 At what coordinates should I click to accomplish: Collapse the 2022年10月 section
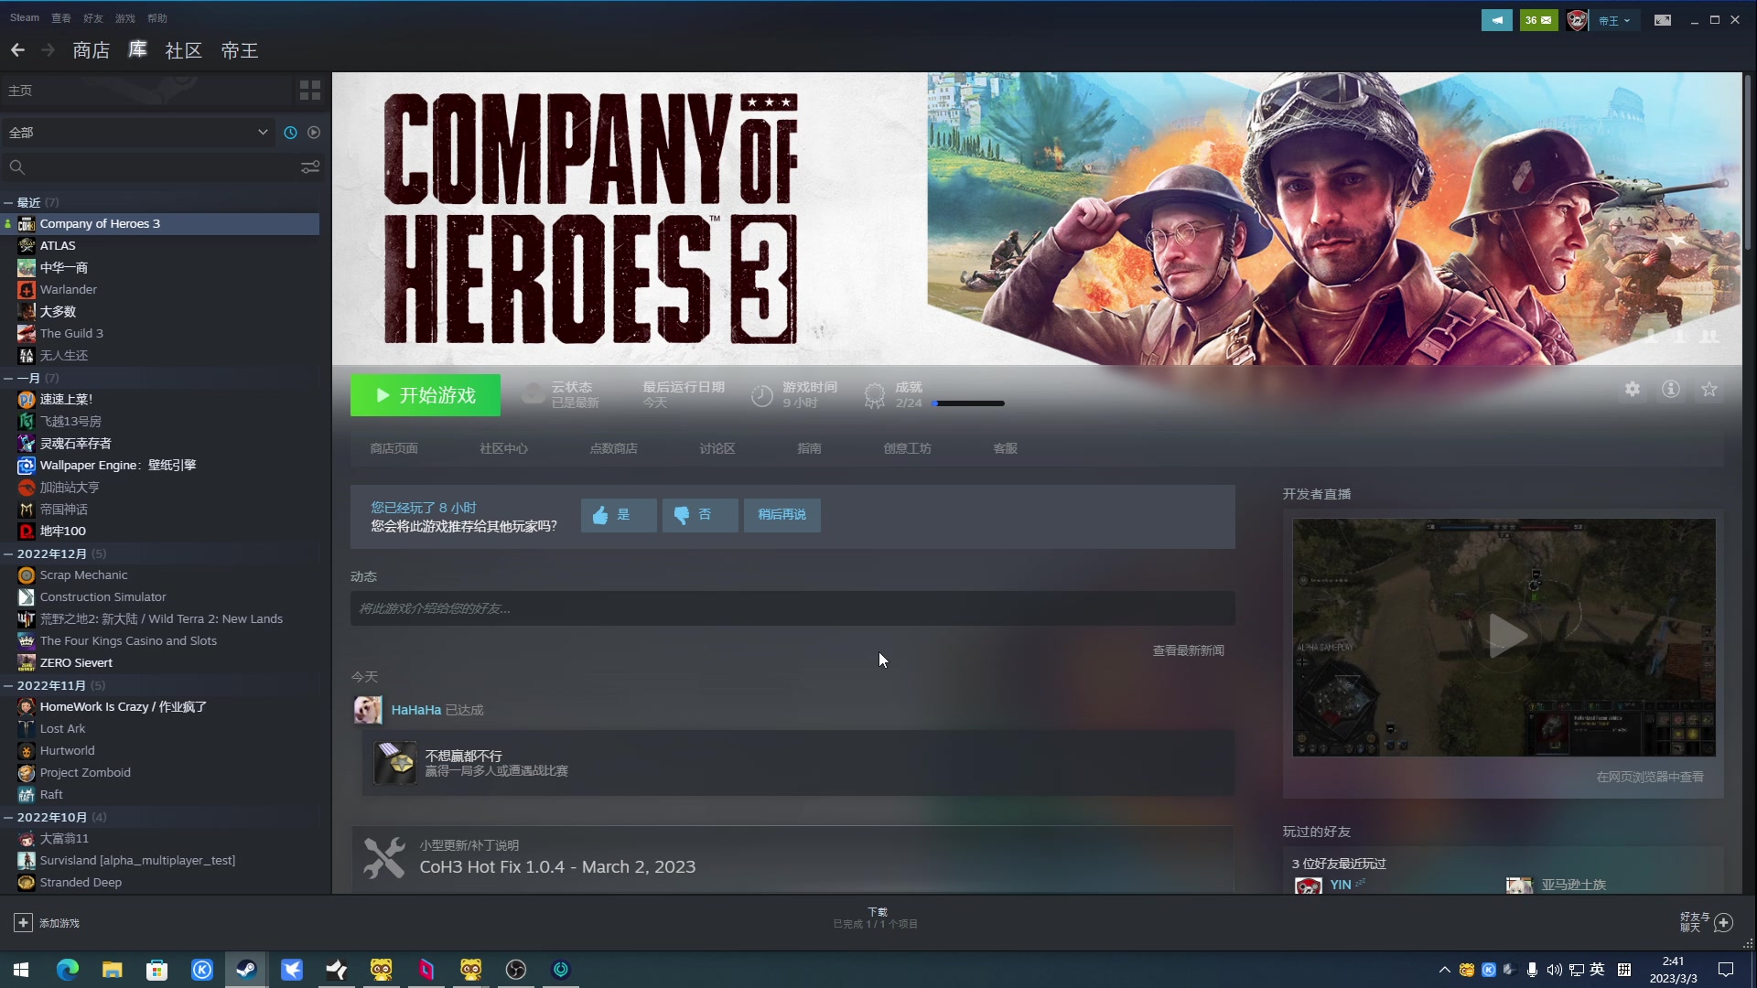pos(8,817)
